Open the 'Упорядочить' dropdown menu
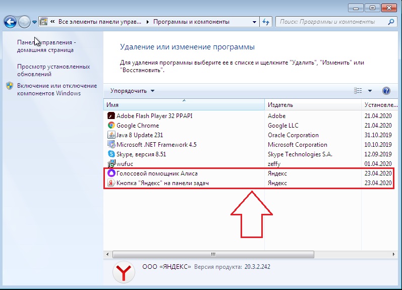Image resolution: width=402 pixels, height=290 pixels. pos(132,91)
